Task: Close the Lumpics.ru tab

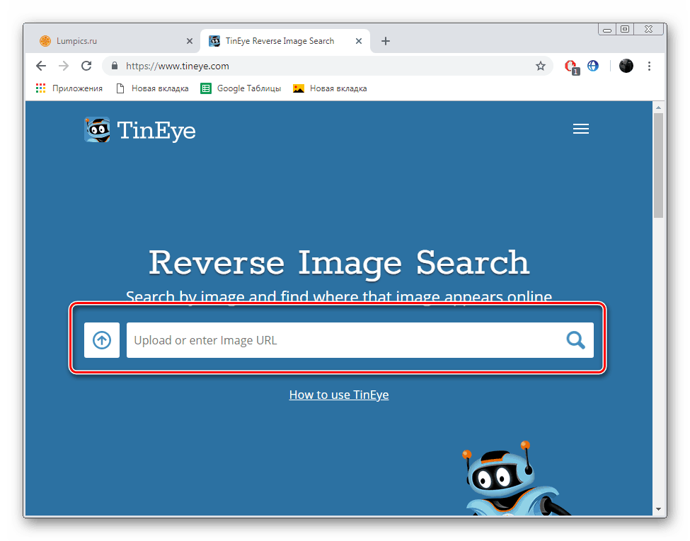Action: [190, 41]
